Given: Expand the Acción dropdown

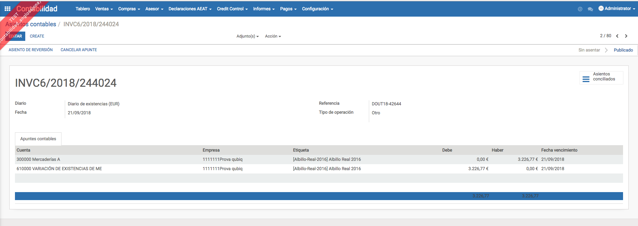Looking at the screenshot, I should [x=273, y=36].
